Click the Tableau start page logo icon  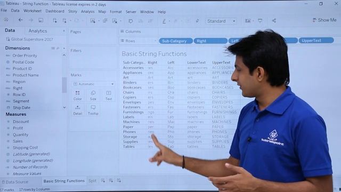coord(6,20)
